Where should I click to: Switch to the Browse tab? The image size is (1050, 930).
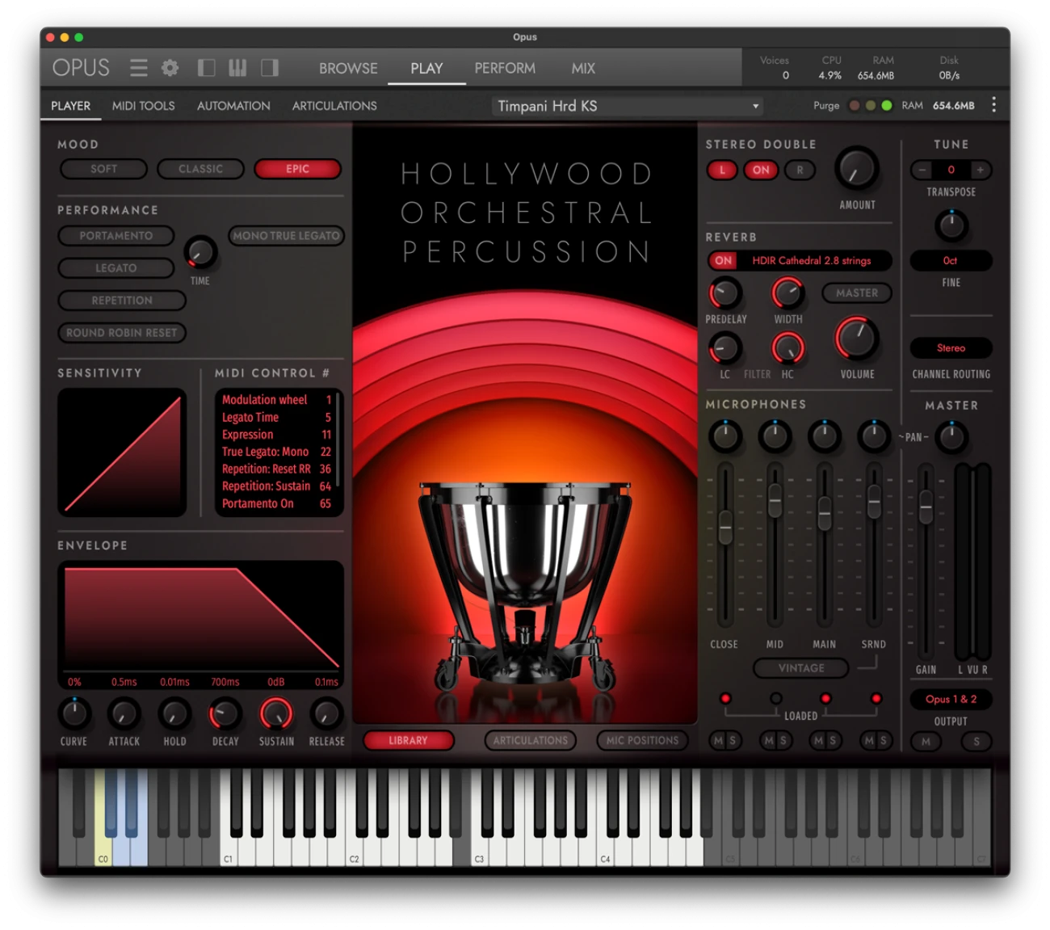point(348,68)
